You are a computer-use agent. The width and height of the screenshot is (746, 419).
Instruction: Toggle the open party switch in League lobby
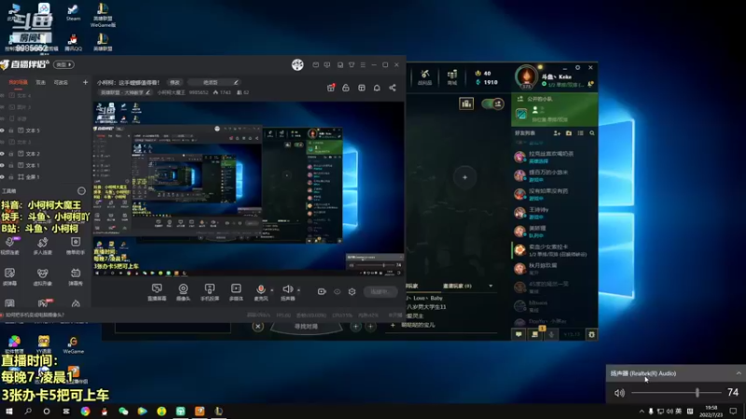point(492,103)
